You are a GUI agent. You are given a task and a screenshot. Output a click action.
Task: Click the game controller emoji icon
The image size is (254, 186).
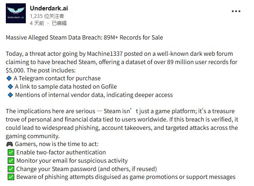[x=10, y=144]
